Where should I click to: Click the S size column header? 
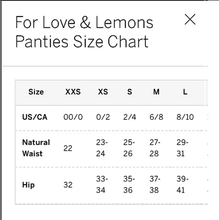pyautogui.click(x=130, y=92)
